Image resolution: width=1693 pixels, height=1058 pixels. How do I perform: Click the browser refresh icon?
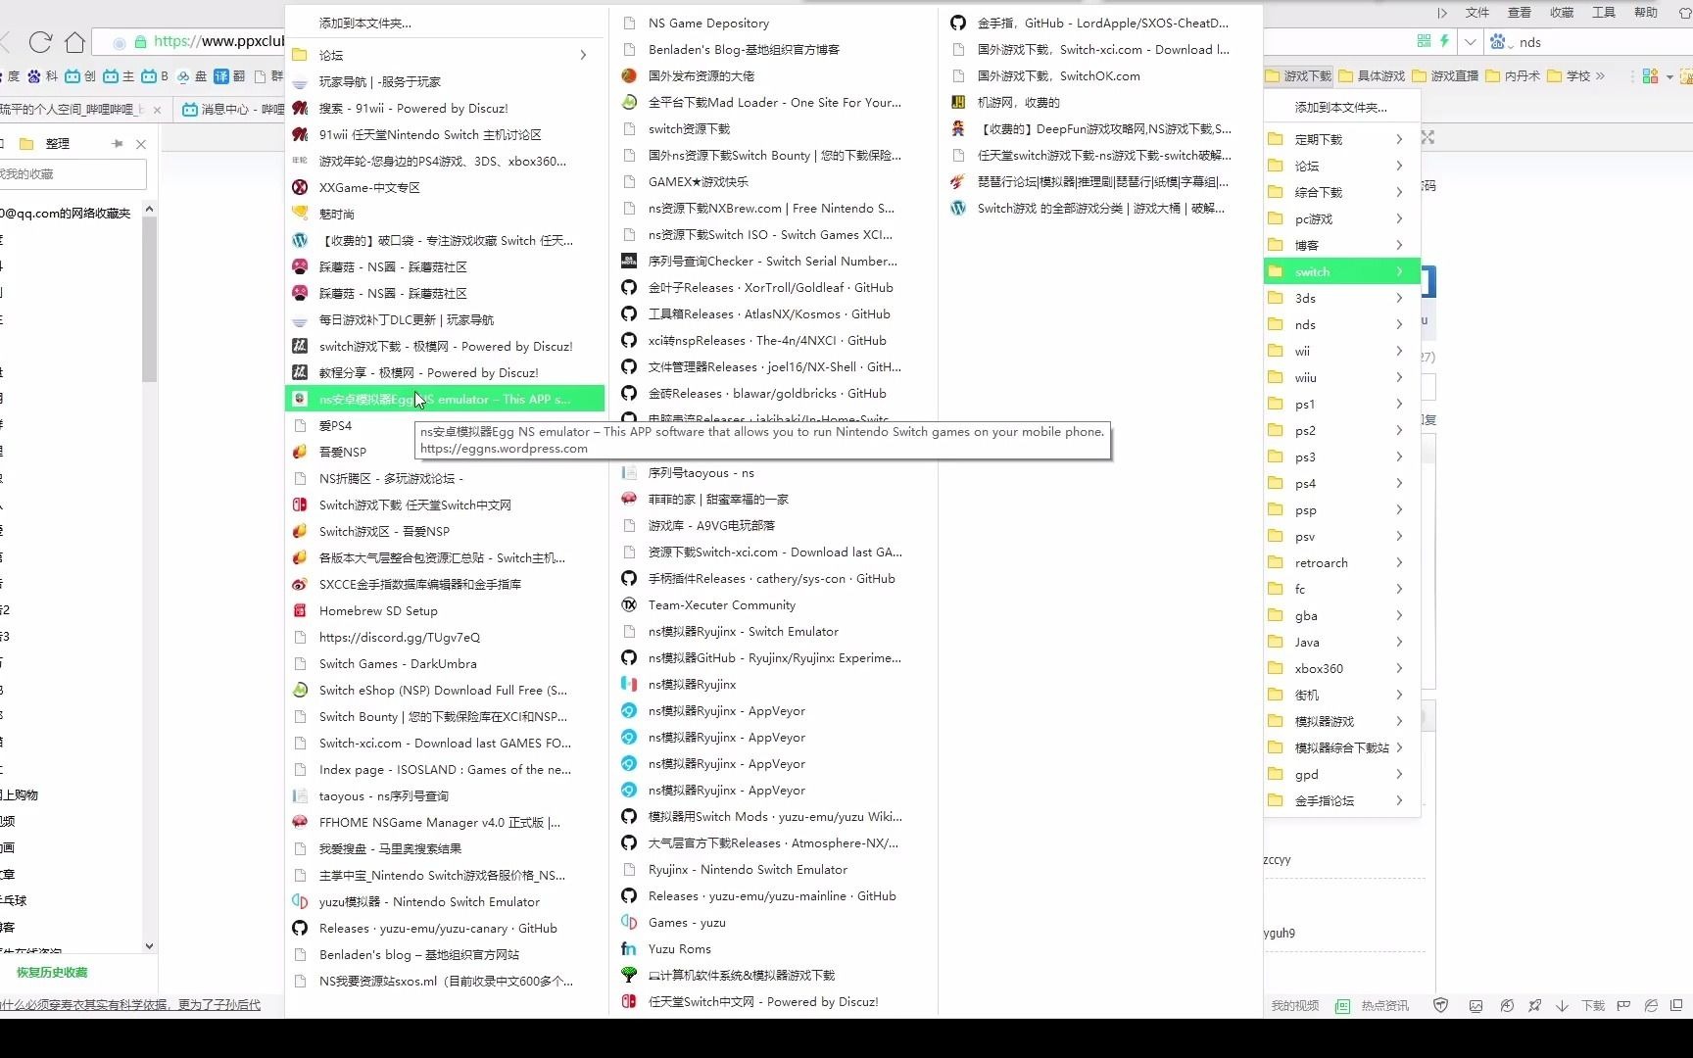pyautogui.click(x=40, y=42)
